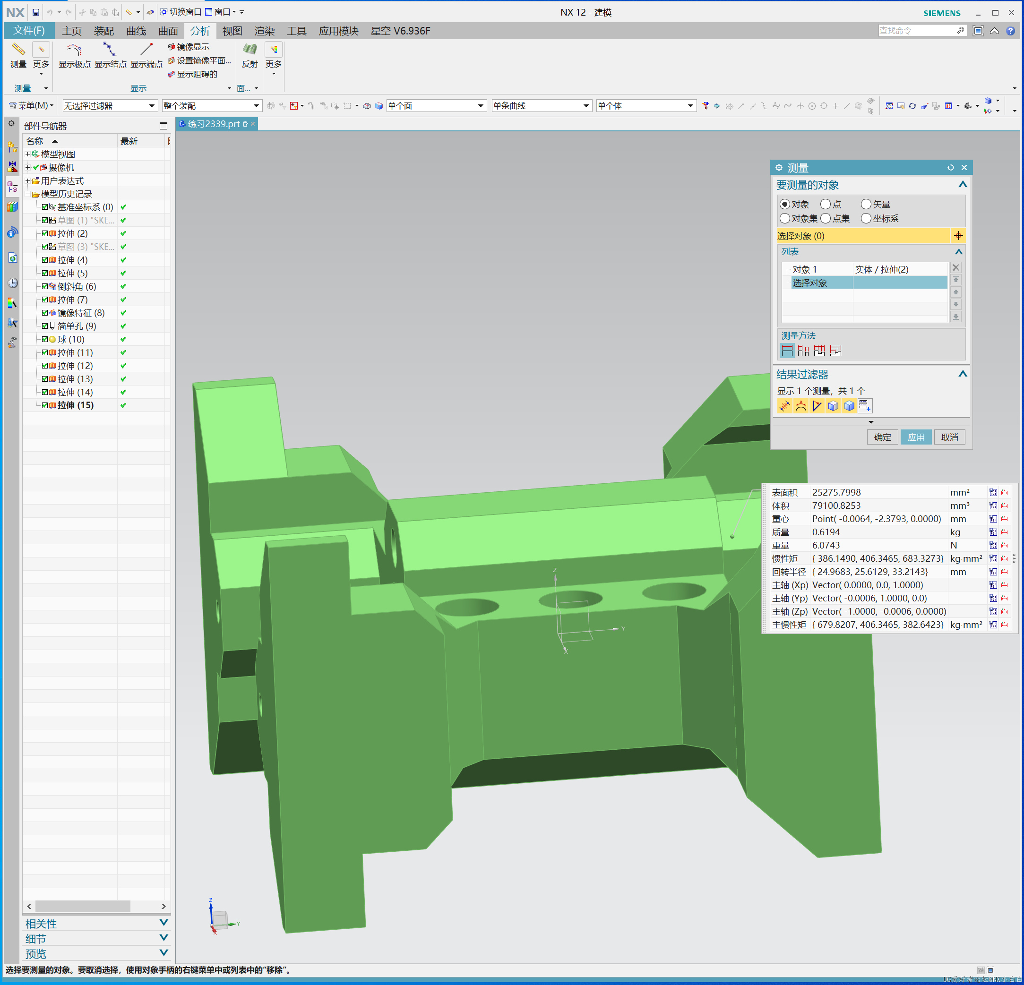Reset the 测量 dialog with refresh icon
Viewport: 1024px width, 985px height.
950,168
